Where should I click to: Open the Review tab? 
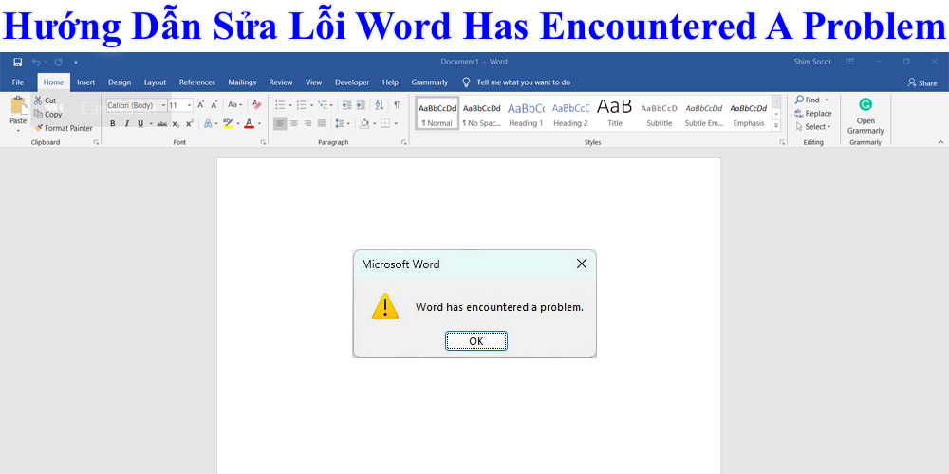click(281, 82)
